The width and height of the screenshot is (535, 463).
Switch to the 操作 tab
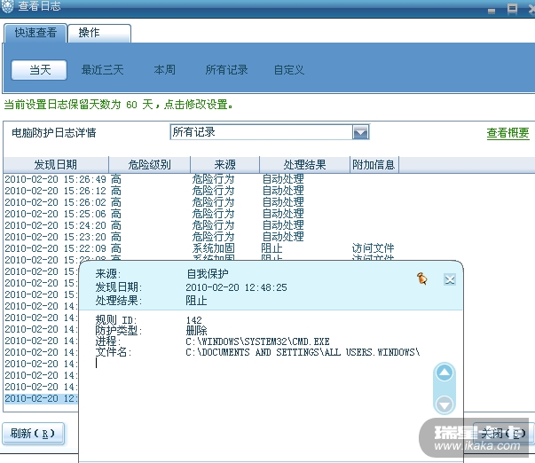[x=99, y=33]
